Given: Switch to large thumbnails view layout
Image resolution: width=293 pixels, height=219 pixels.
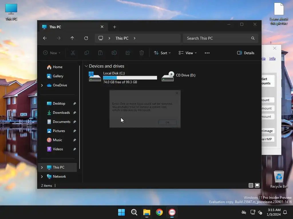Looking at the screenshot, I should [257, 185].
